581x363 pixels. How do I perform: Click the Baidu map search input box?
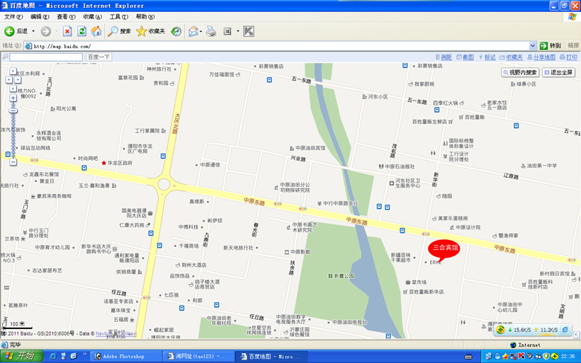(46, 57)
